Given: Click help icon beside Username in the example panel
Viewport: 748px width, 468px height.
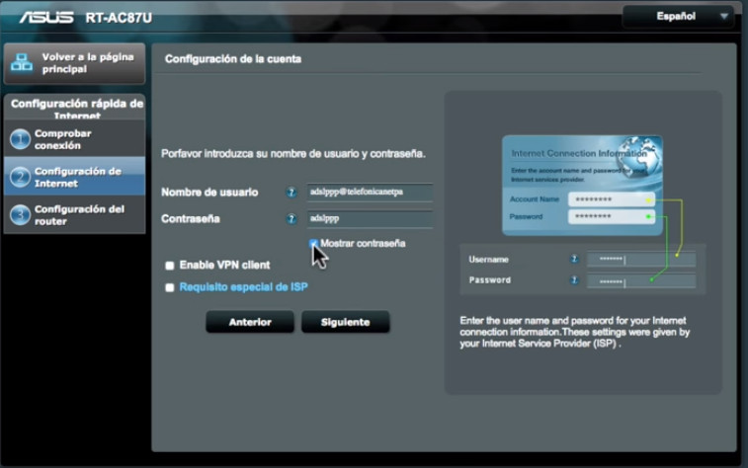Looking at the screenshot, I should click(x=574, y=260).
